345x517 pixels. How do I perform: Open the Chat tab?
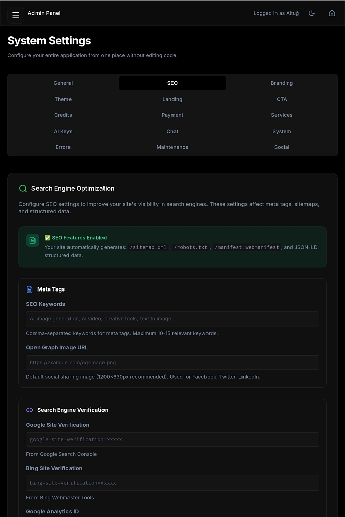(172, 131)
